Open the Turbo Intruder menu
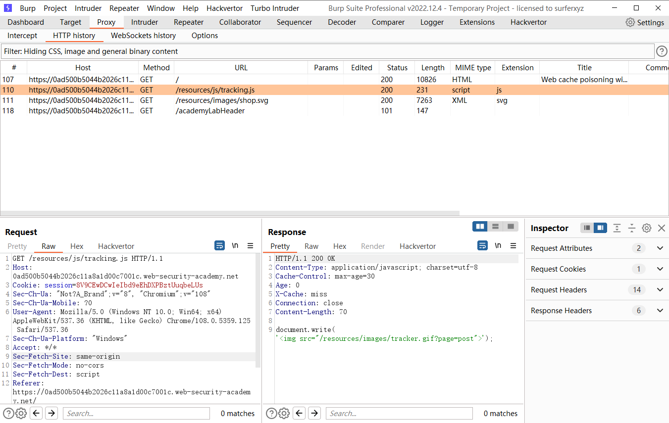This screenshot has width=669, height=423. click(x=275, y=8)
